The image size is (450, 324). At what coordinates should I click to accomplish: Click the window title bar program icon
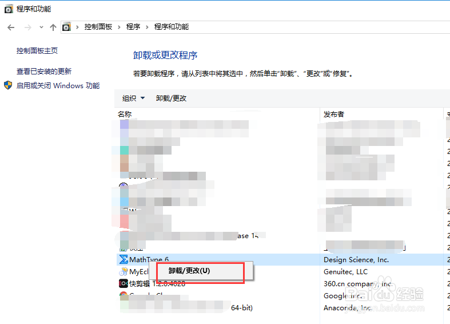(9, 9)
